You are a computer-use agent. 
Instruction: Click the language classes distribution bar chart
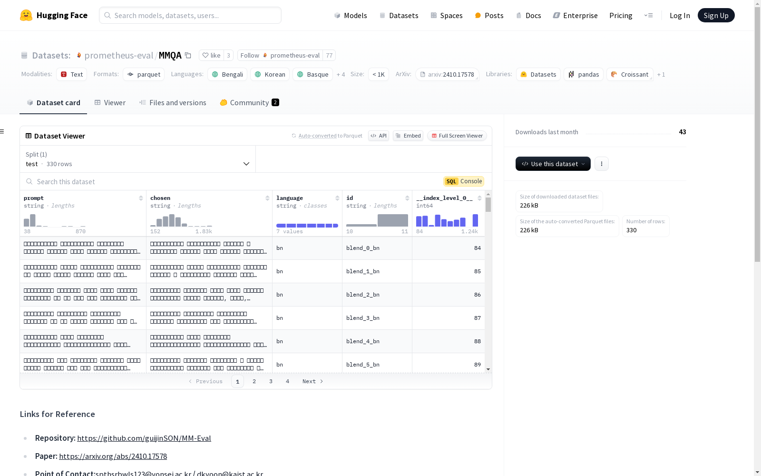pos(307,226)
